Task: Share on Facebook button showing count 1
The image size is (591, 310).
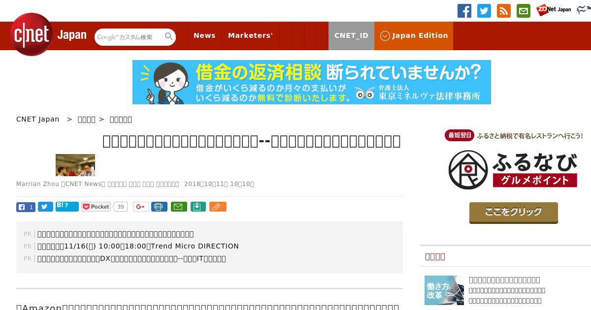Action: coord(26,207)
